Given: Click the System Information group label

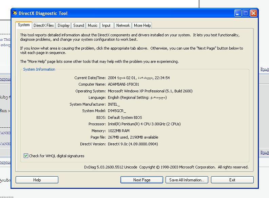Looking at the screenshot, I should point(39,69).
